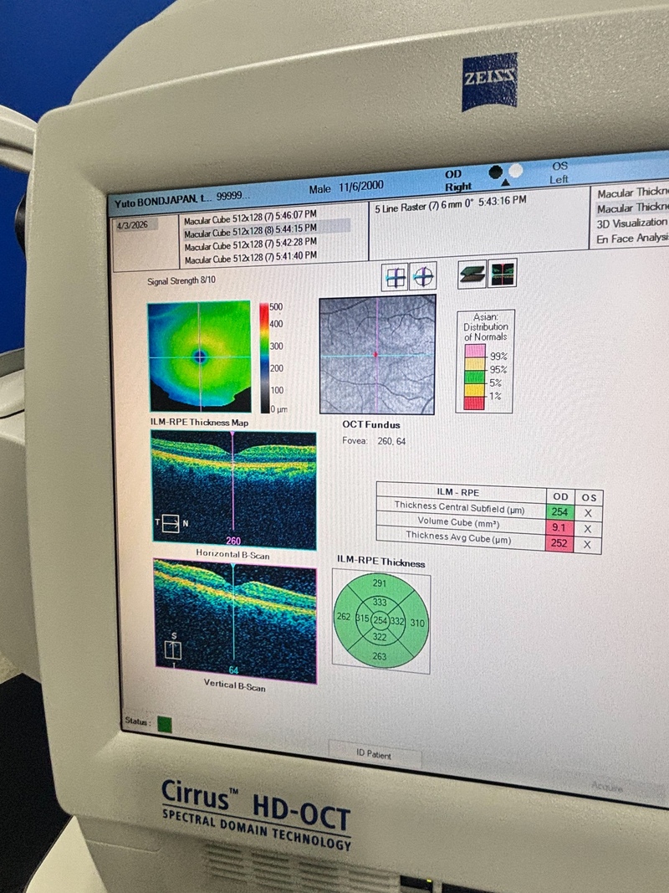This screenshot has height=893, width=669.
Task: Choose Macular Cube scan from 5:42:28 PM
Action: coord(250,246)
